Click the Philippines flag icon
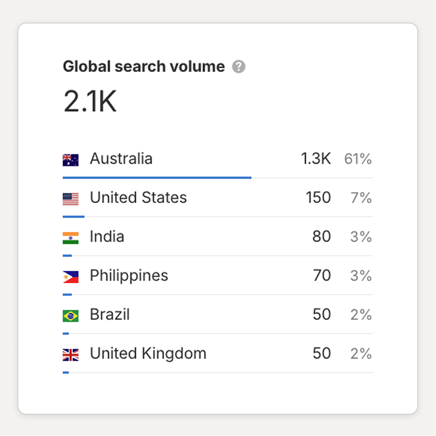The height and width of the screenshot is (436, 436). click(70, 277)
